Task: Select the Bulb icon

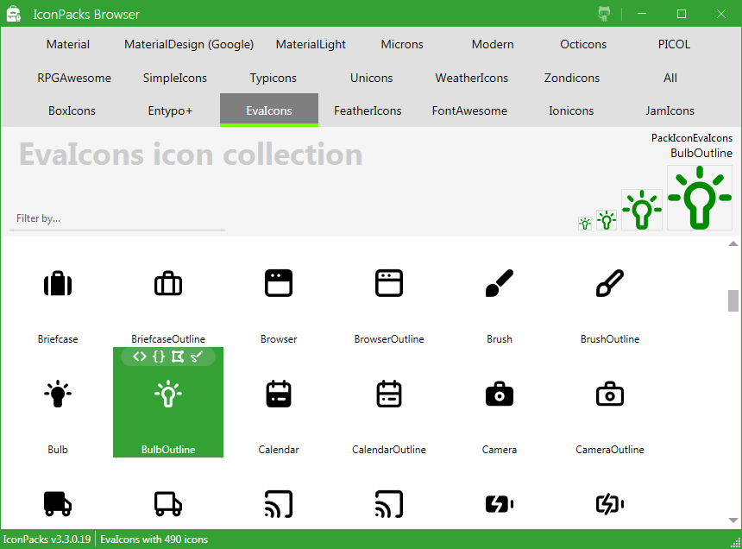Action: (x=58, y=394)
